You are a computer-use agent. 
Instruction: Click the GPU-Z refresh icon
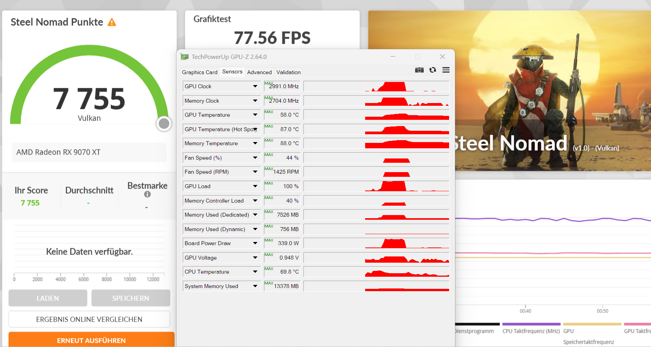click(433, 70)
